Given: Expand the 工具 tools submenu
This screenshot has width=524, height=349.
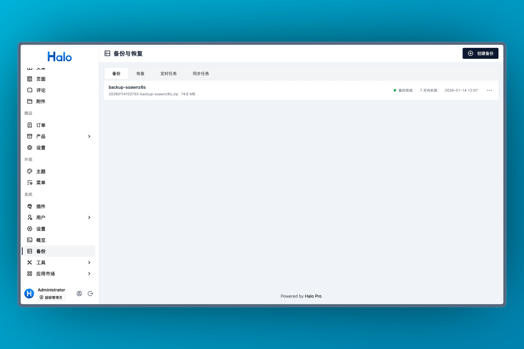Looking at the screenshot, I should pyautogui.click(x=89, y=263).
